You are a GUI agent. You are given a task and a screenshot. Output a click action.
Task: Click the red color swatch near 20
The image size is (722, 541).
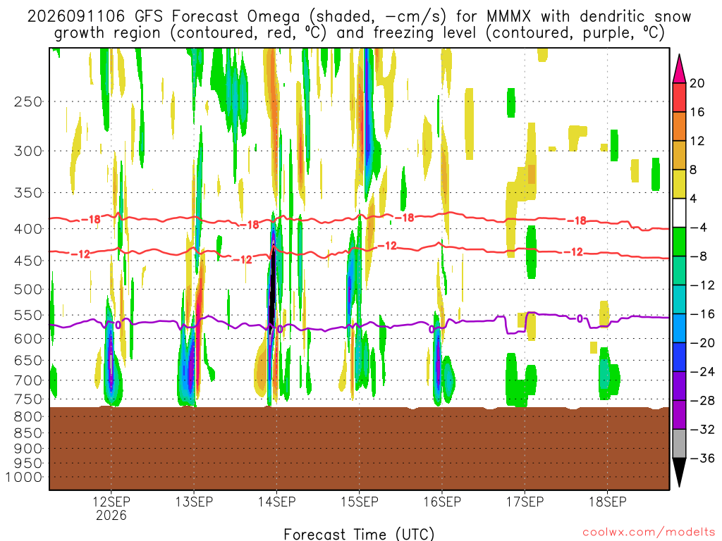tap(679, 97)
